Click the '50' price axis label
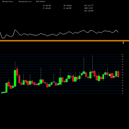The height and width of the screenshot is (129, 129). [x=123, y=75]
